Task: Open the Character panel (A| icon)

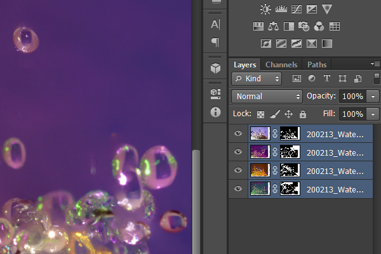Action: [x=215, y=24]
